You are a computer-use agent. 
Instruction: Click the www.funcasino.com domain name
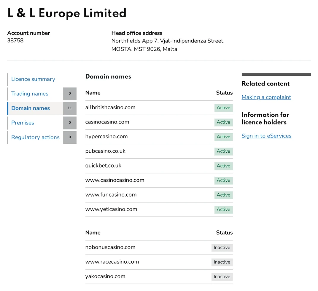[111, 194]
